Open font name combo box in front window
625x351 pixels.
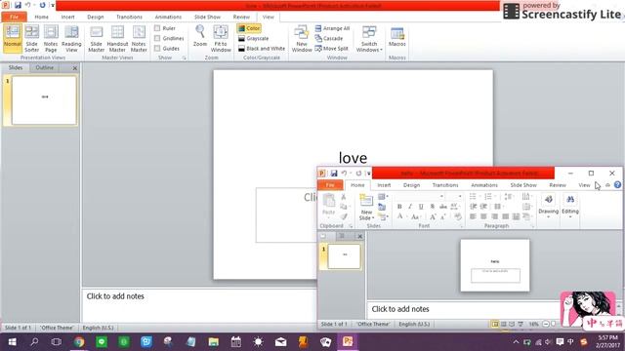(x=420, y=197)
